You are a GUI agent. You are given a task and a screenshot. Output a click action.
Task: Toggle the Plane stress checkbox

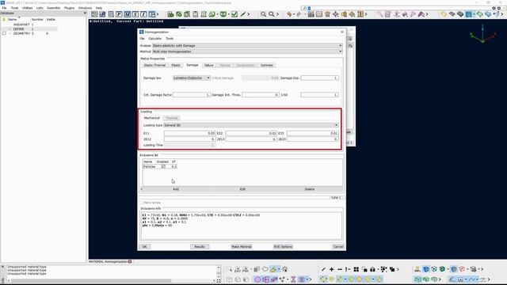141,203
